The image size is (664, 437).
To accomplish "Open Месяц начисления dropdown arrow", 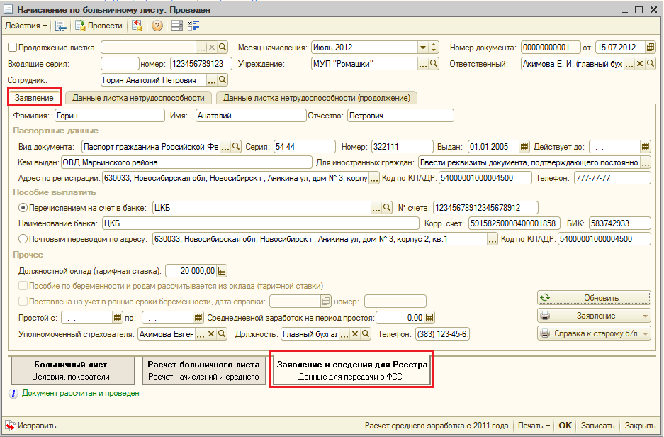I will click(x=422, y=48).
